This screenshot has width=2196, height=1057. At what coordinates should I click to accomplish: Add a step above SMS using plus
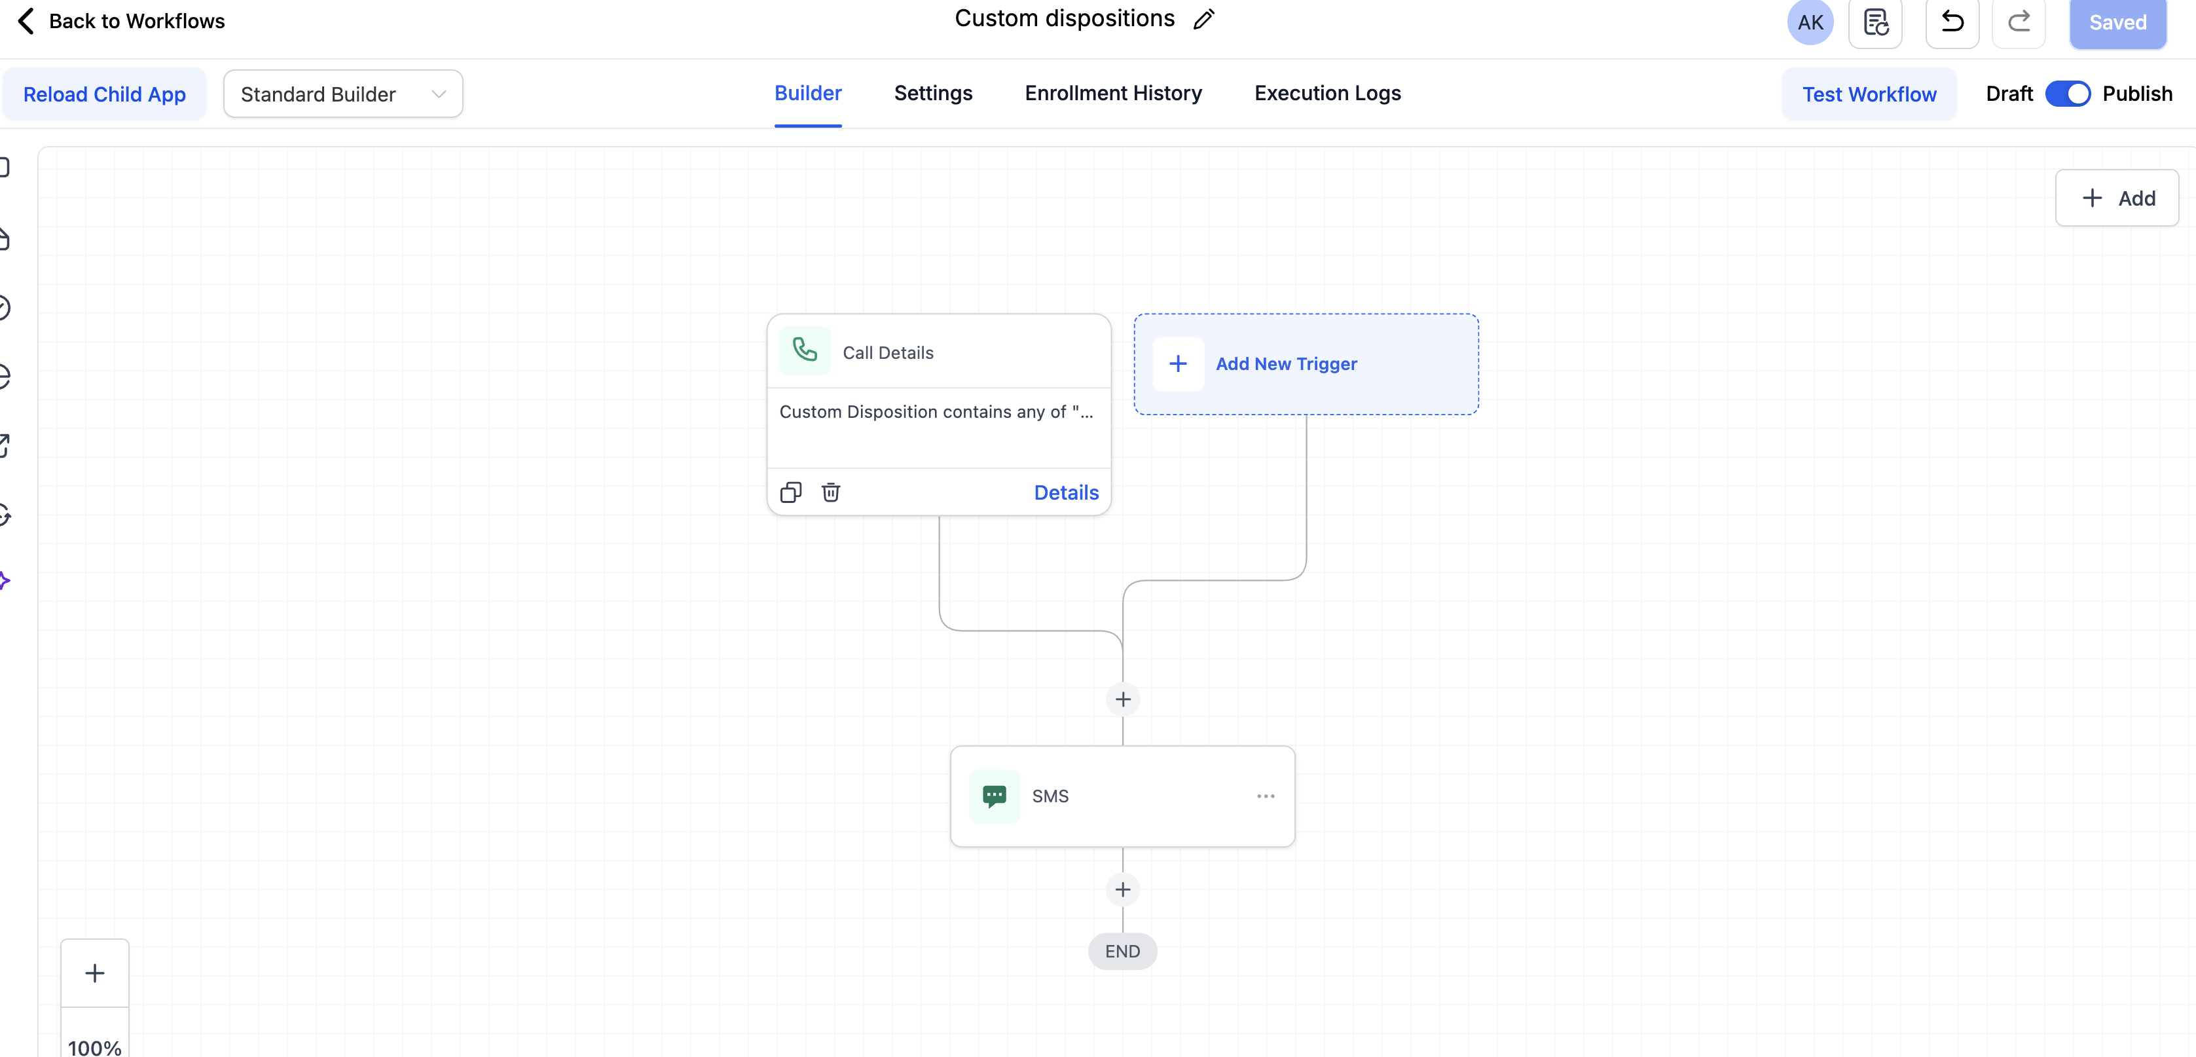point(1123,700)
